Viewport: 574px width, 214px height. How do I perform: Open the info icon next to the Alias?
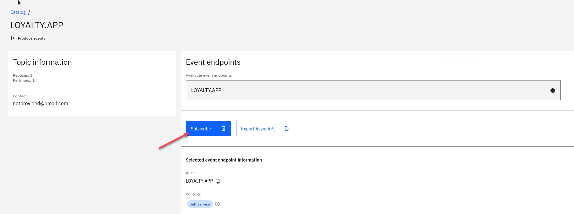tap(218, 181)
